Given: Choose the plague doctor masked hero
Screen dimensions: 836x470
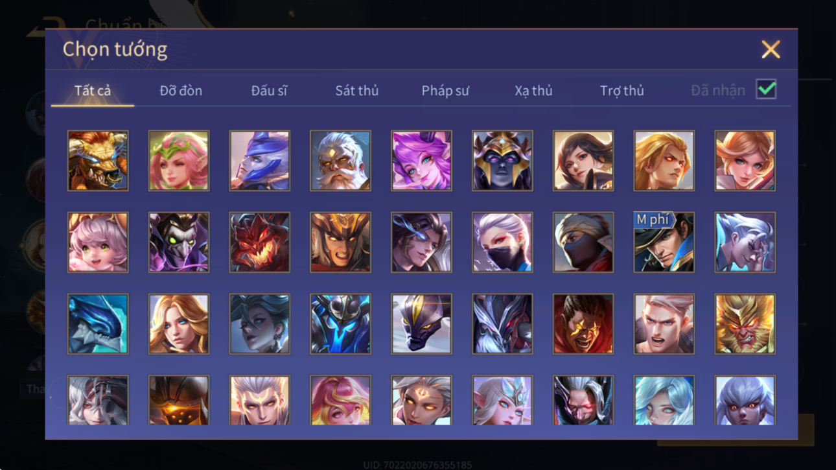Looking at the screenshot, I should click(x=179, y=242).
